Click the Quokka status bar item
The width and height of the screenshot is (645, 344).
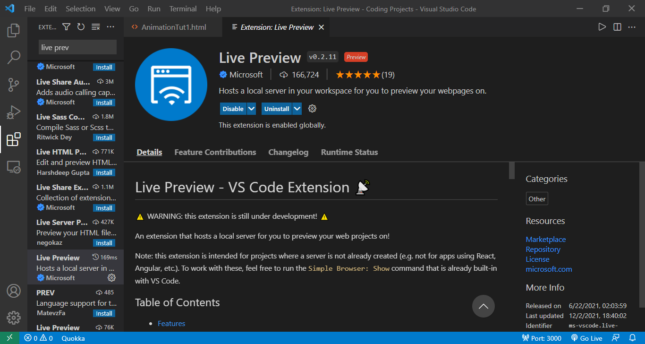pos(73,338)
